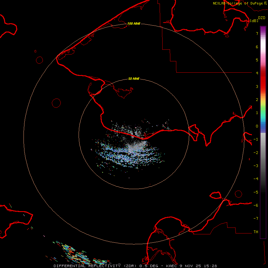
Task: Select the 4 value on the scale
Action: 257,73
